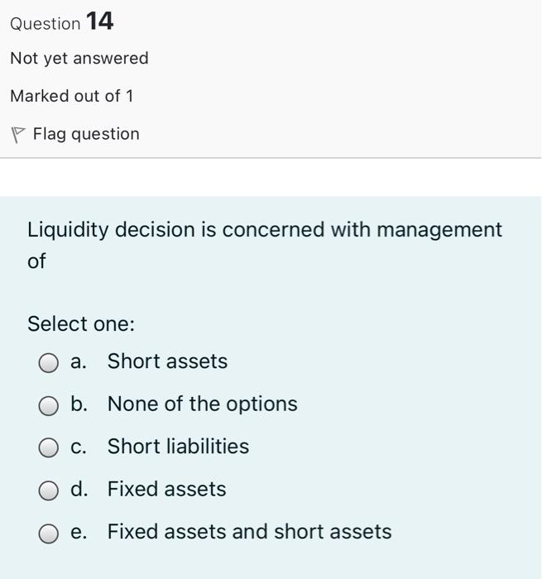Open the Flag question link
This screenshot has height=579, width=542.
pyautogui.click(x=86, y=134)
